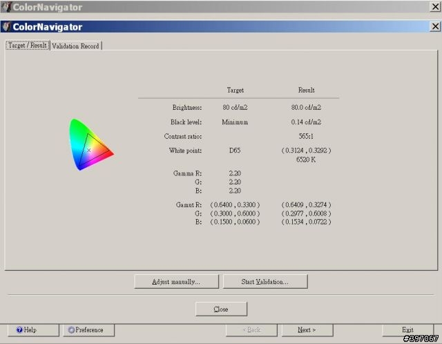The image size is (442, 344).
Task: Click the Preference gear icon
Action: pos(72,329)
